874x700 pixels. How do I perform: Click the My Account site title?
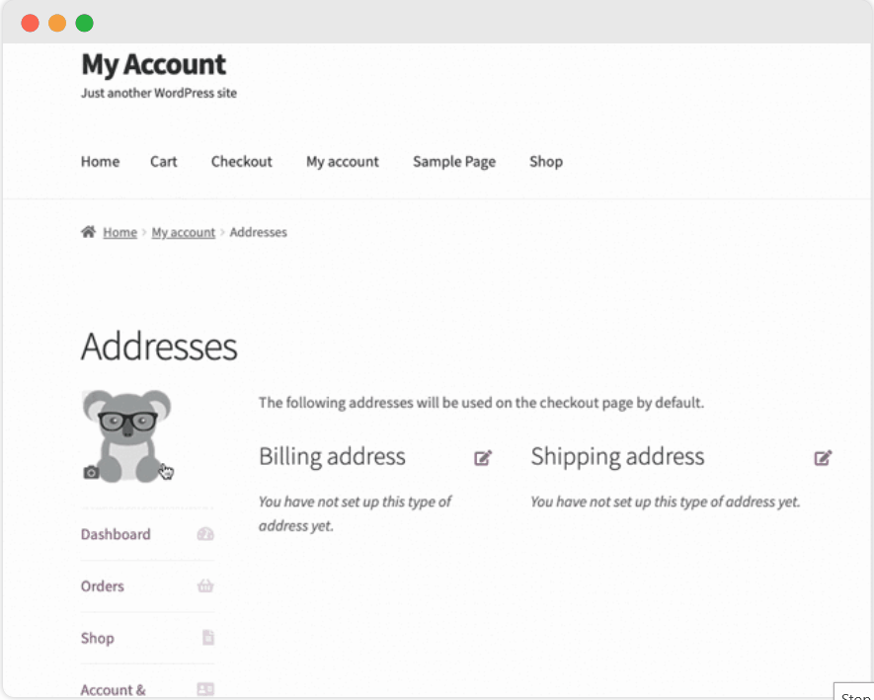[153, 64]
